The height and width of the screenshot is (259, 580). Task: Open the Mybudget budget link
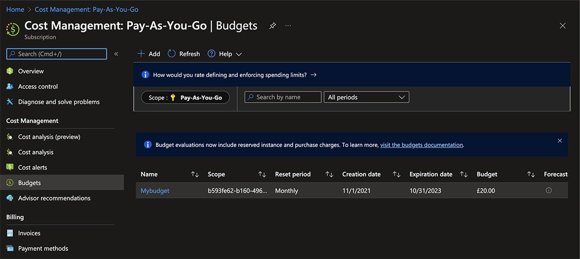click(155, 191)
